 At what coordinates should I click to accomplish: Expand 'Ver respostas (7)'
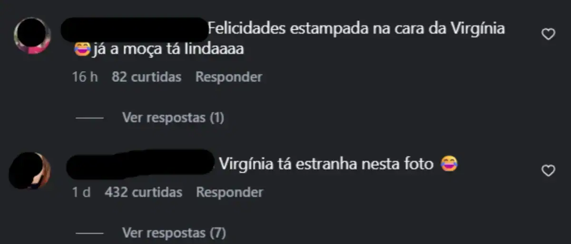[174, 233]
